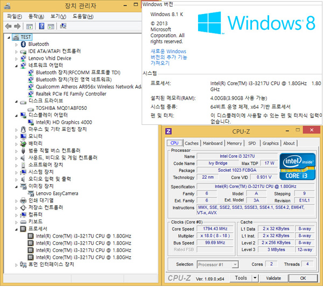323x287 pixels.
Task: Select the Qualcomm Atheros AR956x adapter icon
Action: point(31,87)
